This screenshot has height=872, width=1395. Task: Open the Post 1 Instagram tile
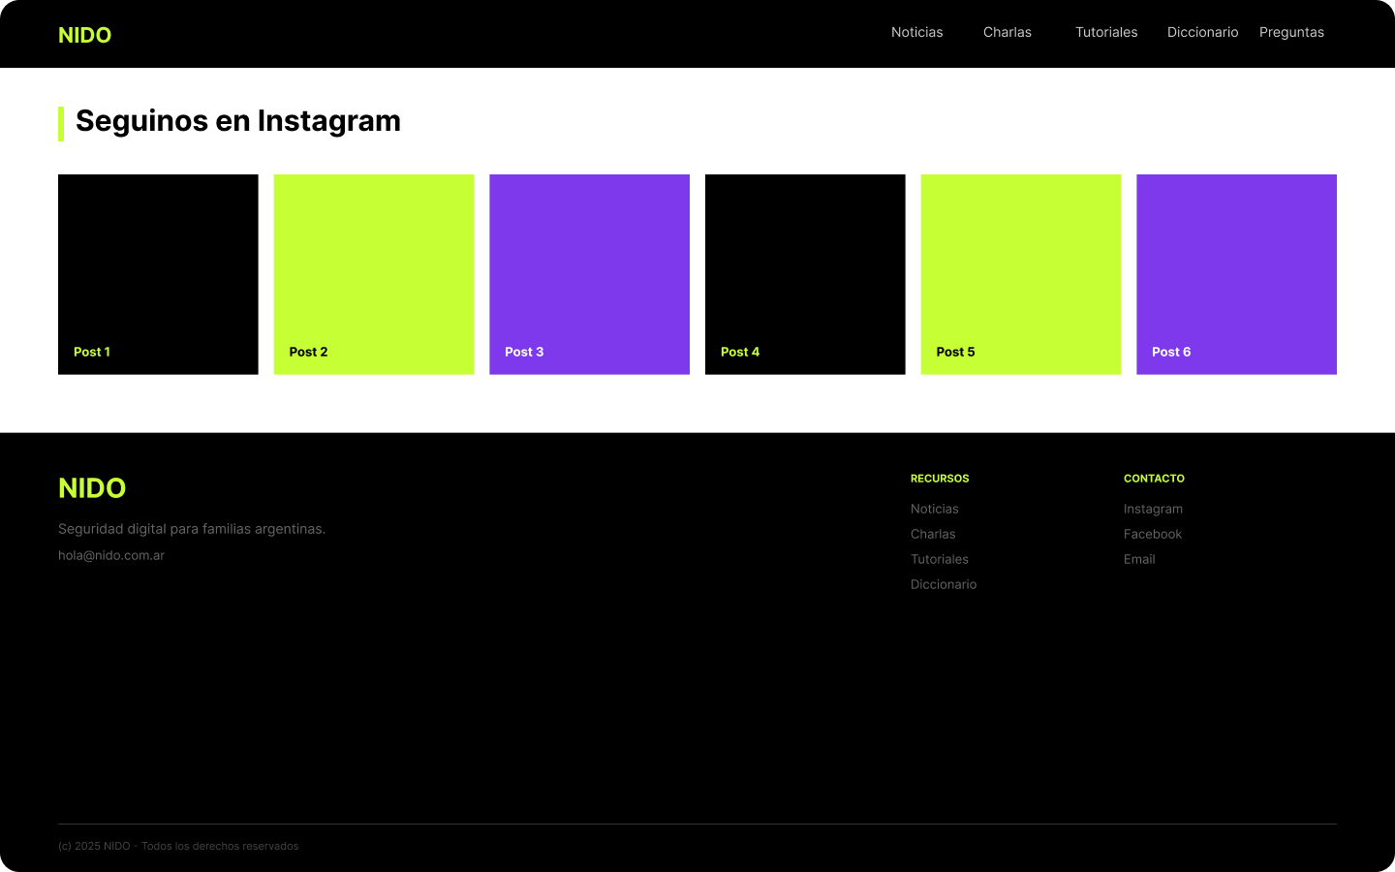[158, 274]
